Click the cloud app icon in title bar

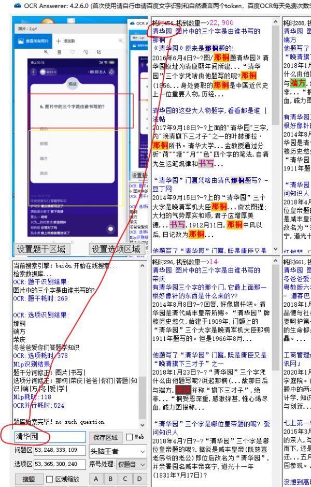tap(18, 5)
